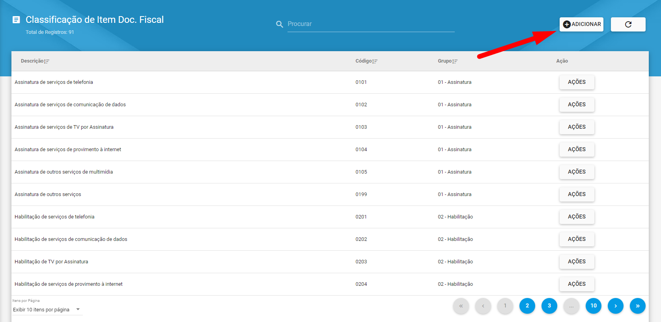Click the next page arrow
The width and height of the screenshot is (661, 322).
click(x=616, y=306)
